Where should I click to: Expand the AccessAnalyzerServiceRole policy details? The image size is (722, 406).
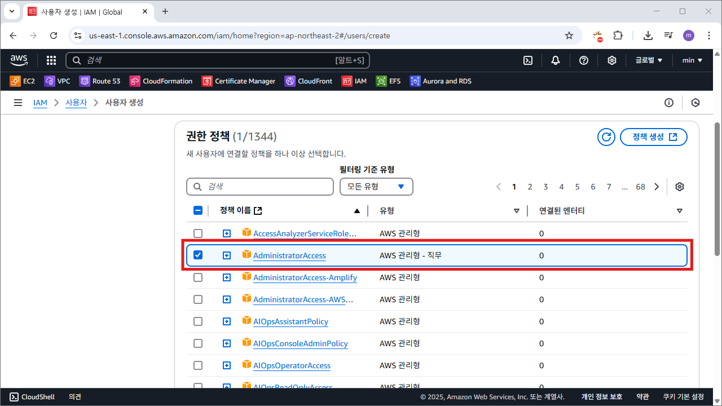pyautogui.click(x=227, y=233)
